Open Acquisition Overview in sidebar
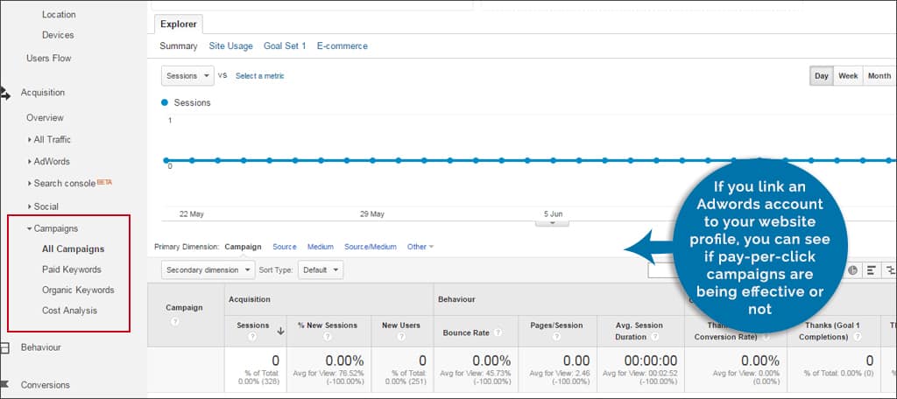Image resolution: width=897 pixels, height=399 pixels. (x=46, y=118)
